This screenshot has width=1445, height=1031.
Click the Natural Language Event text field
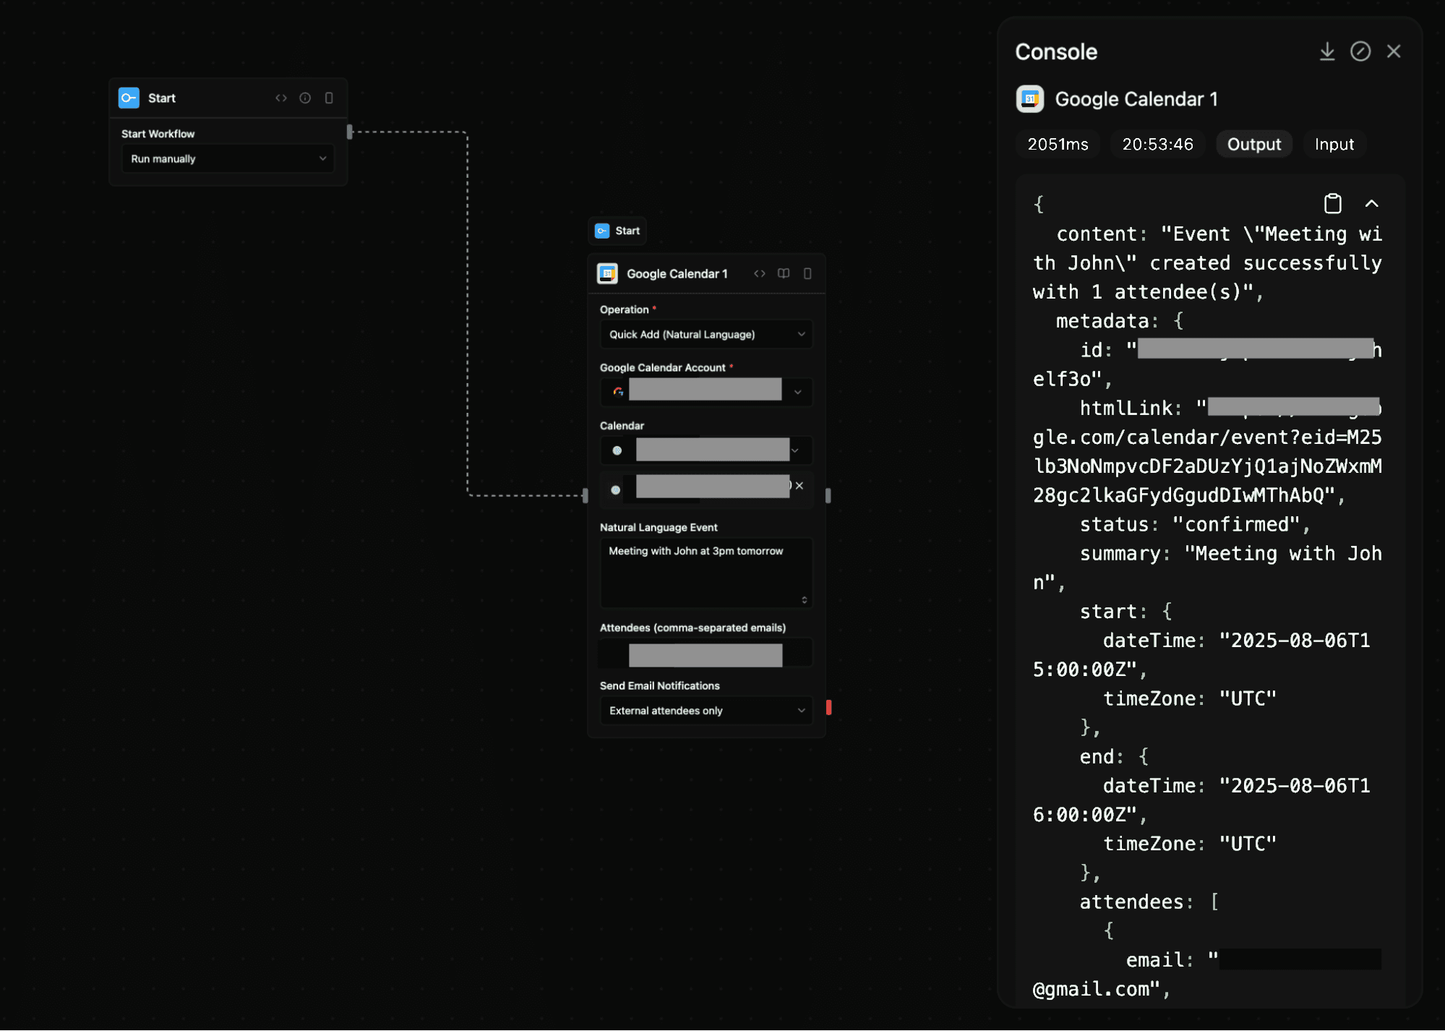click(x=706, y=571)
